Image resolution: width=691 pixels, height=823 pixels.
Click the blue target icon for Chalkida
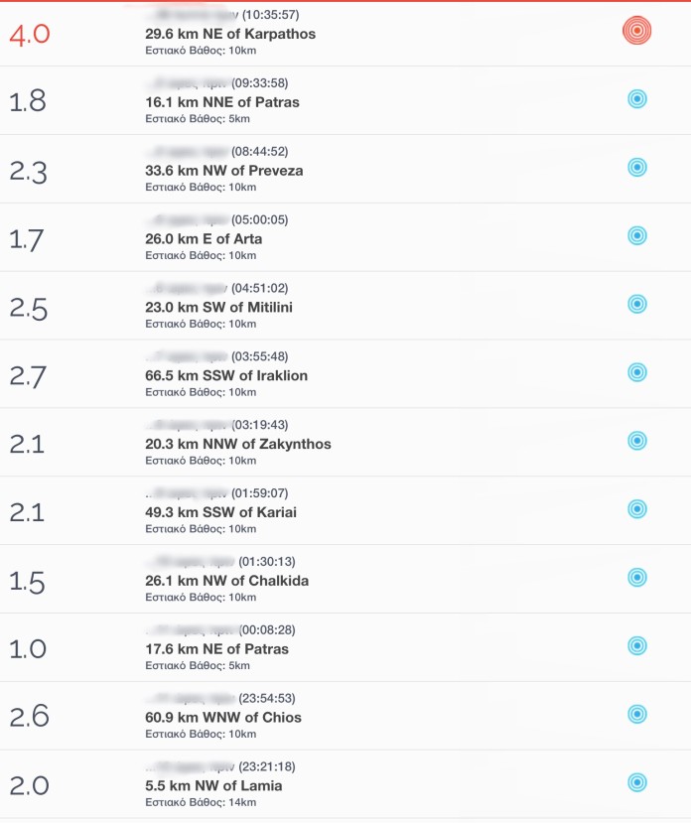coord(637,578)
